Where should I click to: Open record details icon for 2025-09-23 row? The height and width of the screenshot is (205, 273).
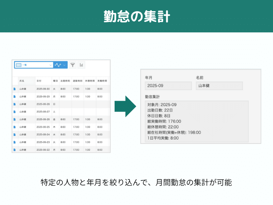pos(15,142)
